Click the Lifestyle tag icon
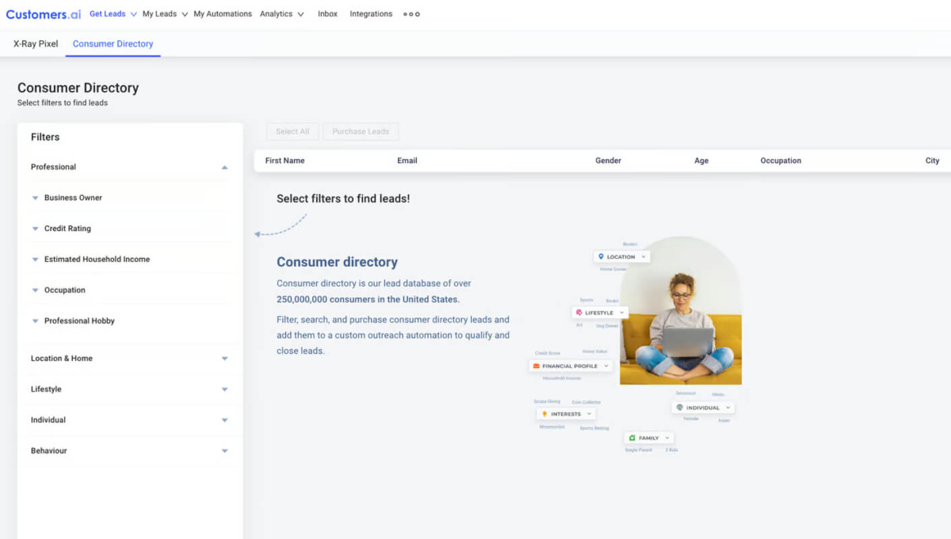The height and width of the screenshot is (539, 951). click(579, 313)
